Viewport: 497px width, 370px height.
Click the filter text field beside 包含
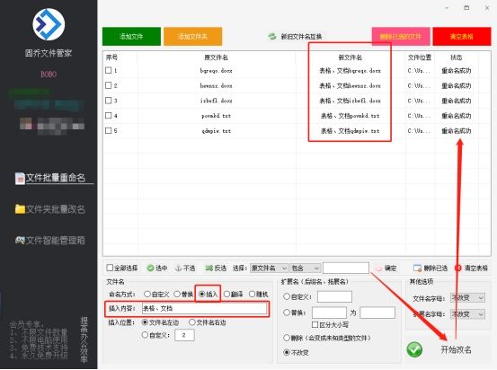pyautogui.click(x=346, y=268)
